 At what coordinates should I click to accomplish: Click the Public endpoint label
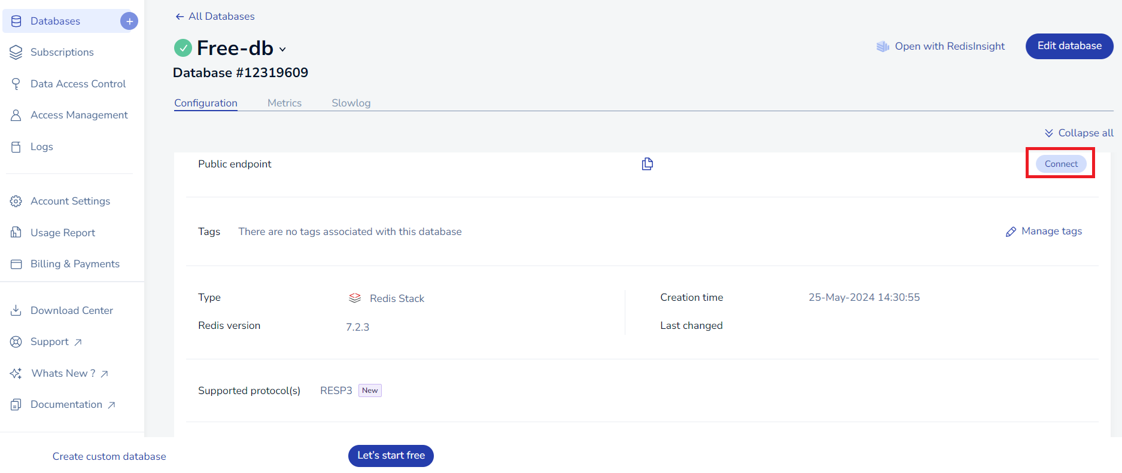[235, 164]
